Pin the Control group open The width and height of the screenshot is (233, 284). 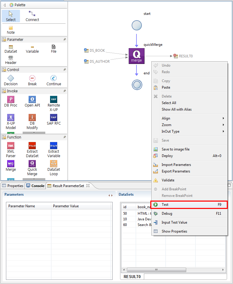point(65,70)
